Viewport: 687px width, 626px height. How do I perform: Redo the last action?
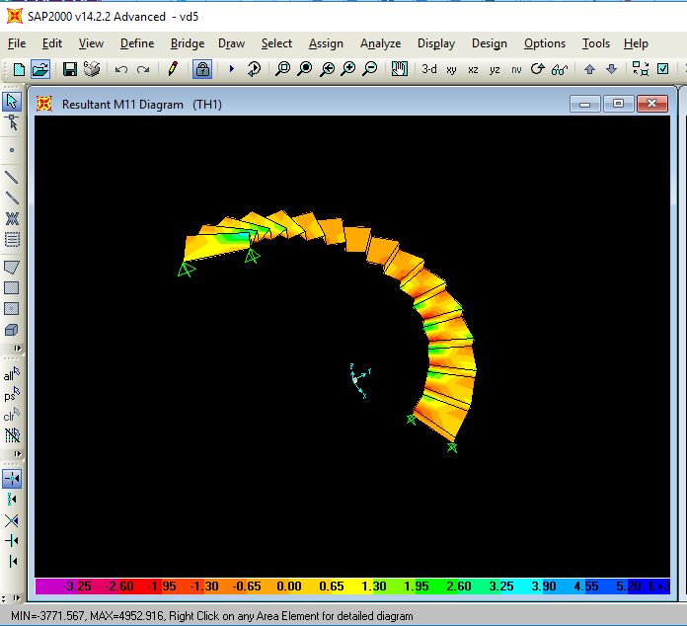pos(143,69)
